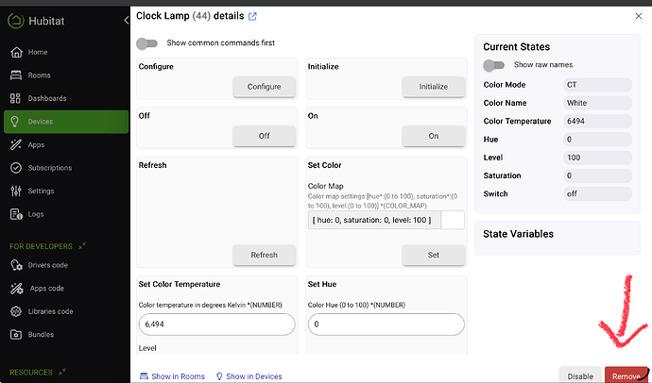This screenshot has width=652, height=383.
Task: Click the Show in Devices bulb icon
Action: (219, 376)
